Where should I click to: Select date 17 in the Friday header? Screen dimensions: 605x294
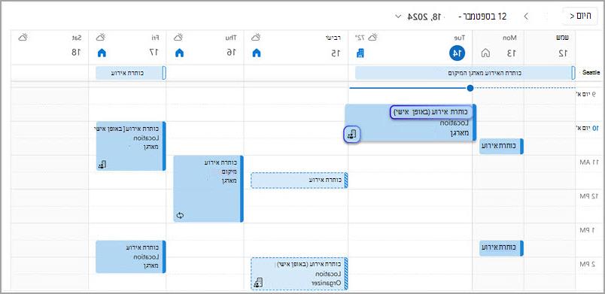[154, 53]
